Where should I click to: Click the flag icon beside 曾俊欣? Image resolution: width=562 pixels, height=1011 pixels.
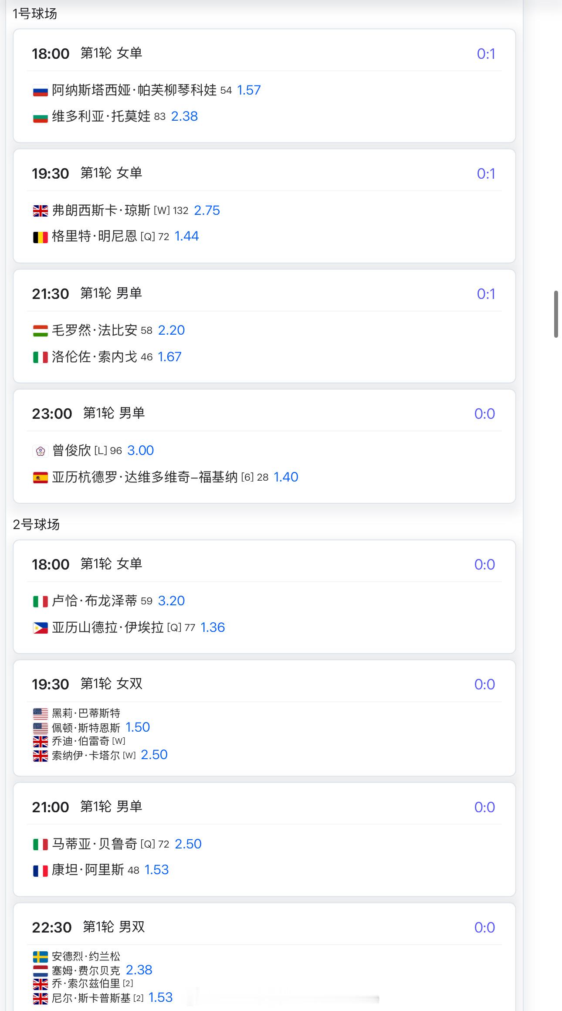pos(41,451)
